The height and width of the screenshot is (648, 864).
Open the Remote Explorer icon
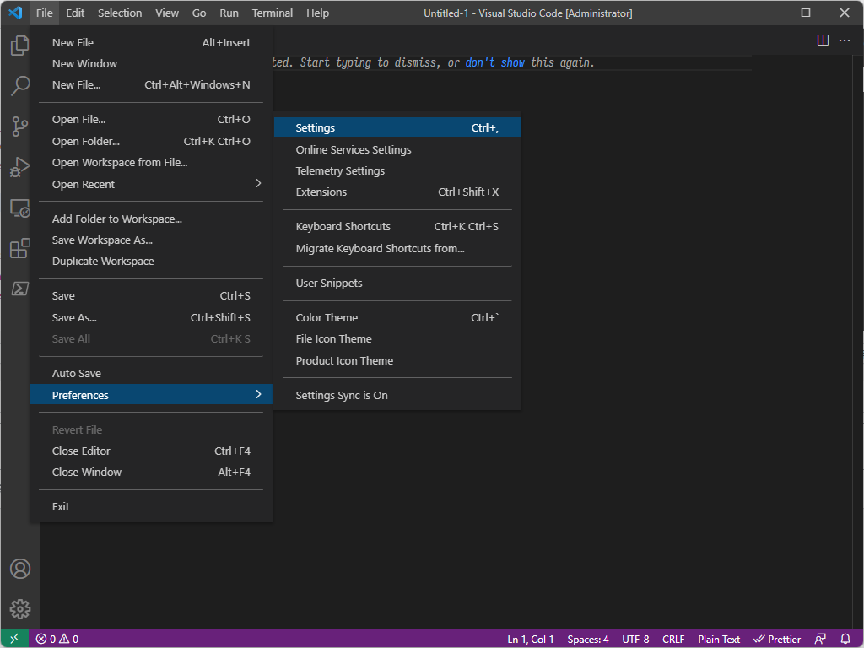tap(20, 208)
